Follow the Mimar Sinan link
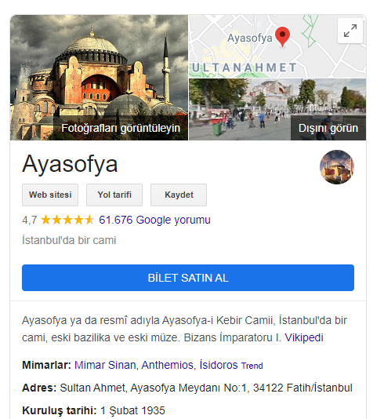Viewport: 384px width, 419px height. pos(105,365)
